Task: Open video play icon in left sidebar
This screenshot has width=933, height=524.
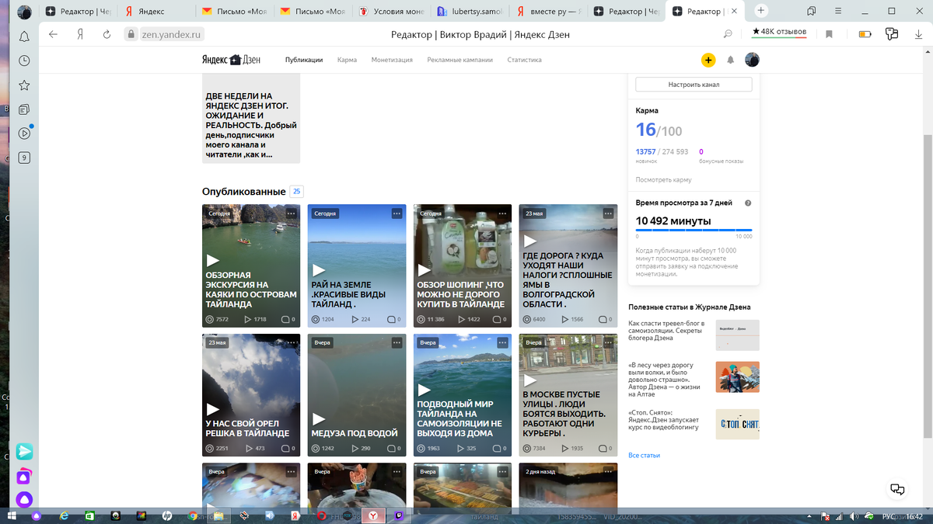Action: click(24, 134)
